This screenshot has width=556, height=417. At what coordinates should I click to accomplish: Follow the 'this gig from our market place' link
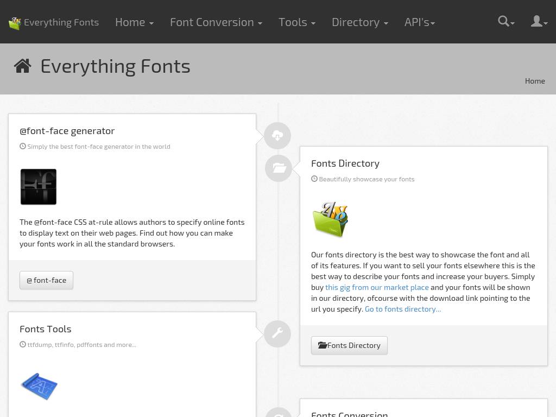point(377,287)
